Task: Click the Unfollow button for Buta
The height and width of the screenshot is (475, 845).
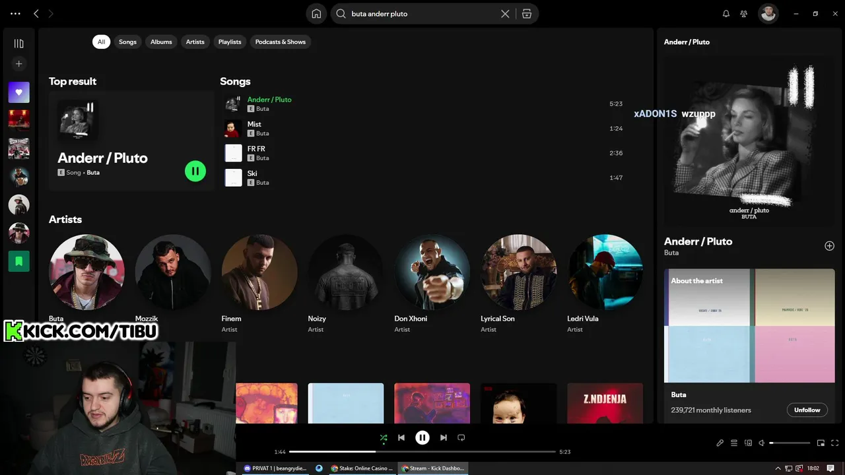Action: coord(807,410)
